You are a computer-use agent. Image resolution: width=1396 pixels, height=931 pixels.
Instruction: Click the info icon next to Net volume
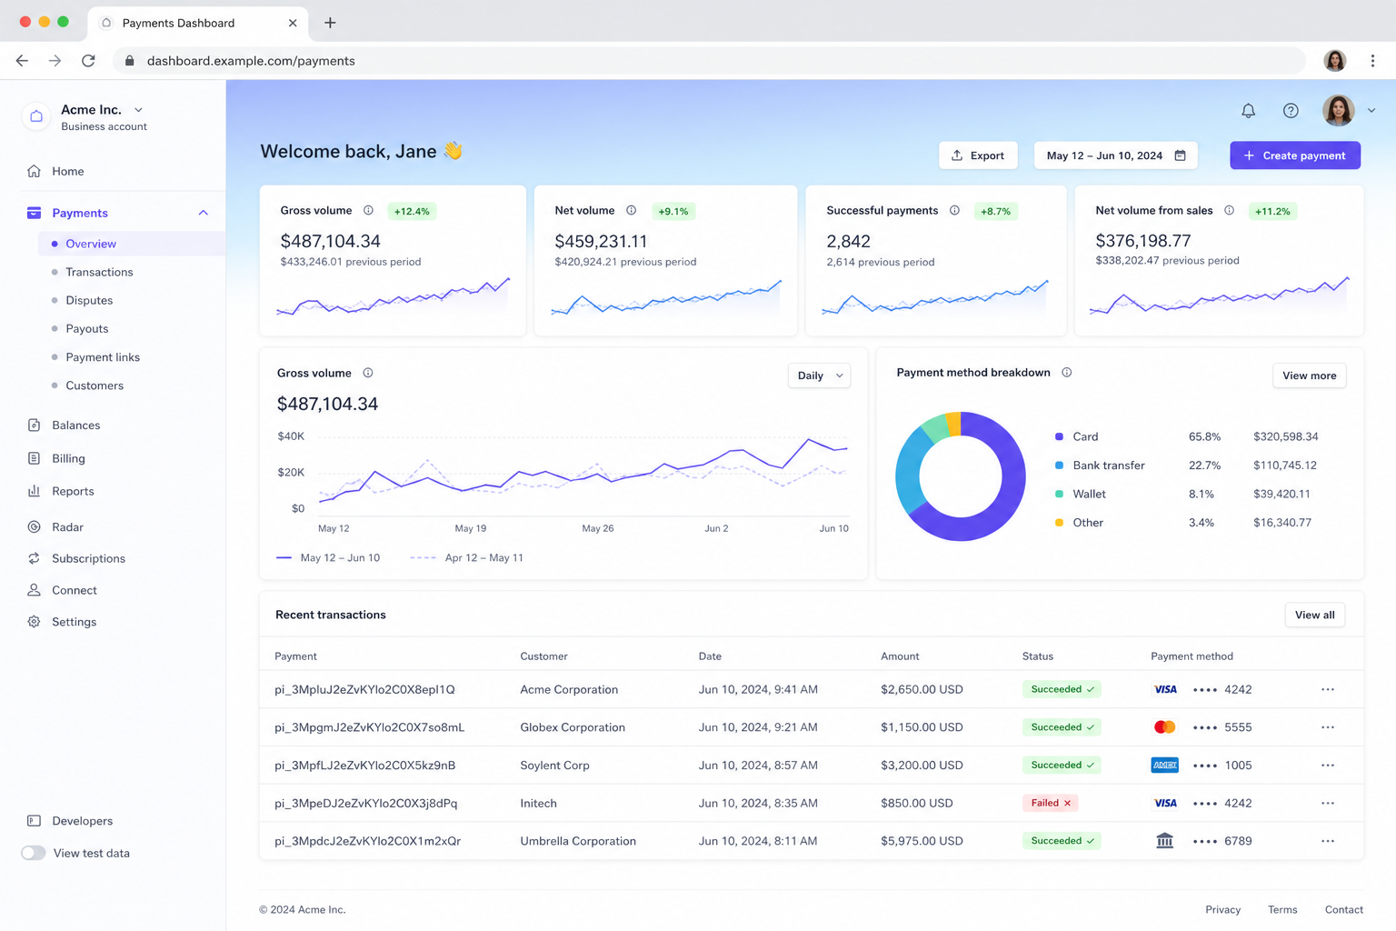coord(631,210)
